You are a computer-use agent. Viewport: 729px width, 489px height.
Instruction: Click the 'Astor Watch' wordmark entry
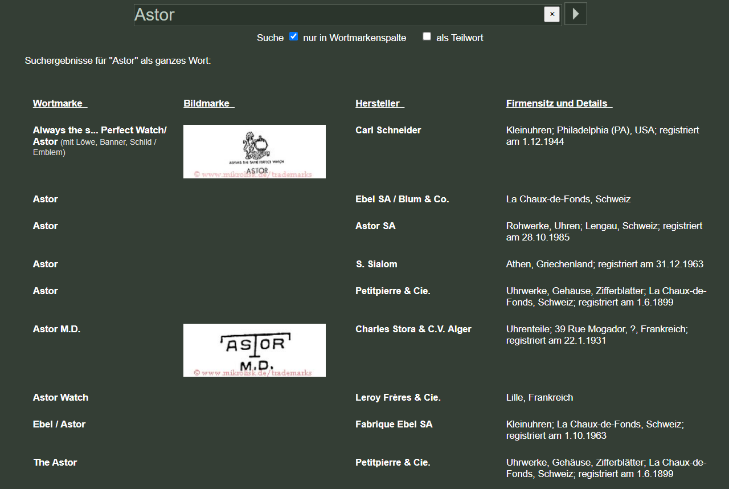pyautogui.click(x=60, y=397)
